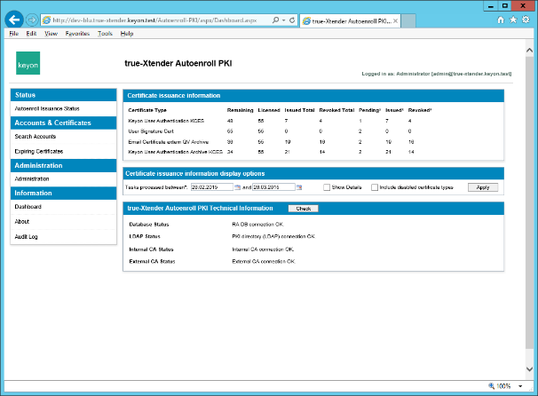The width and height of the screenshot is (538, 396).
Task: Open the zoom level dropdown arrow
Action: pyautogui.click(x=520, y=386)
